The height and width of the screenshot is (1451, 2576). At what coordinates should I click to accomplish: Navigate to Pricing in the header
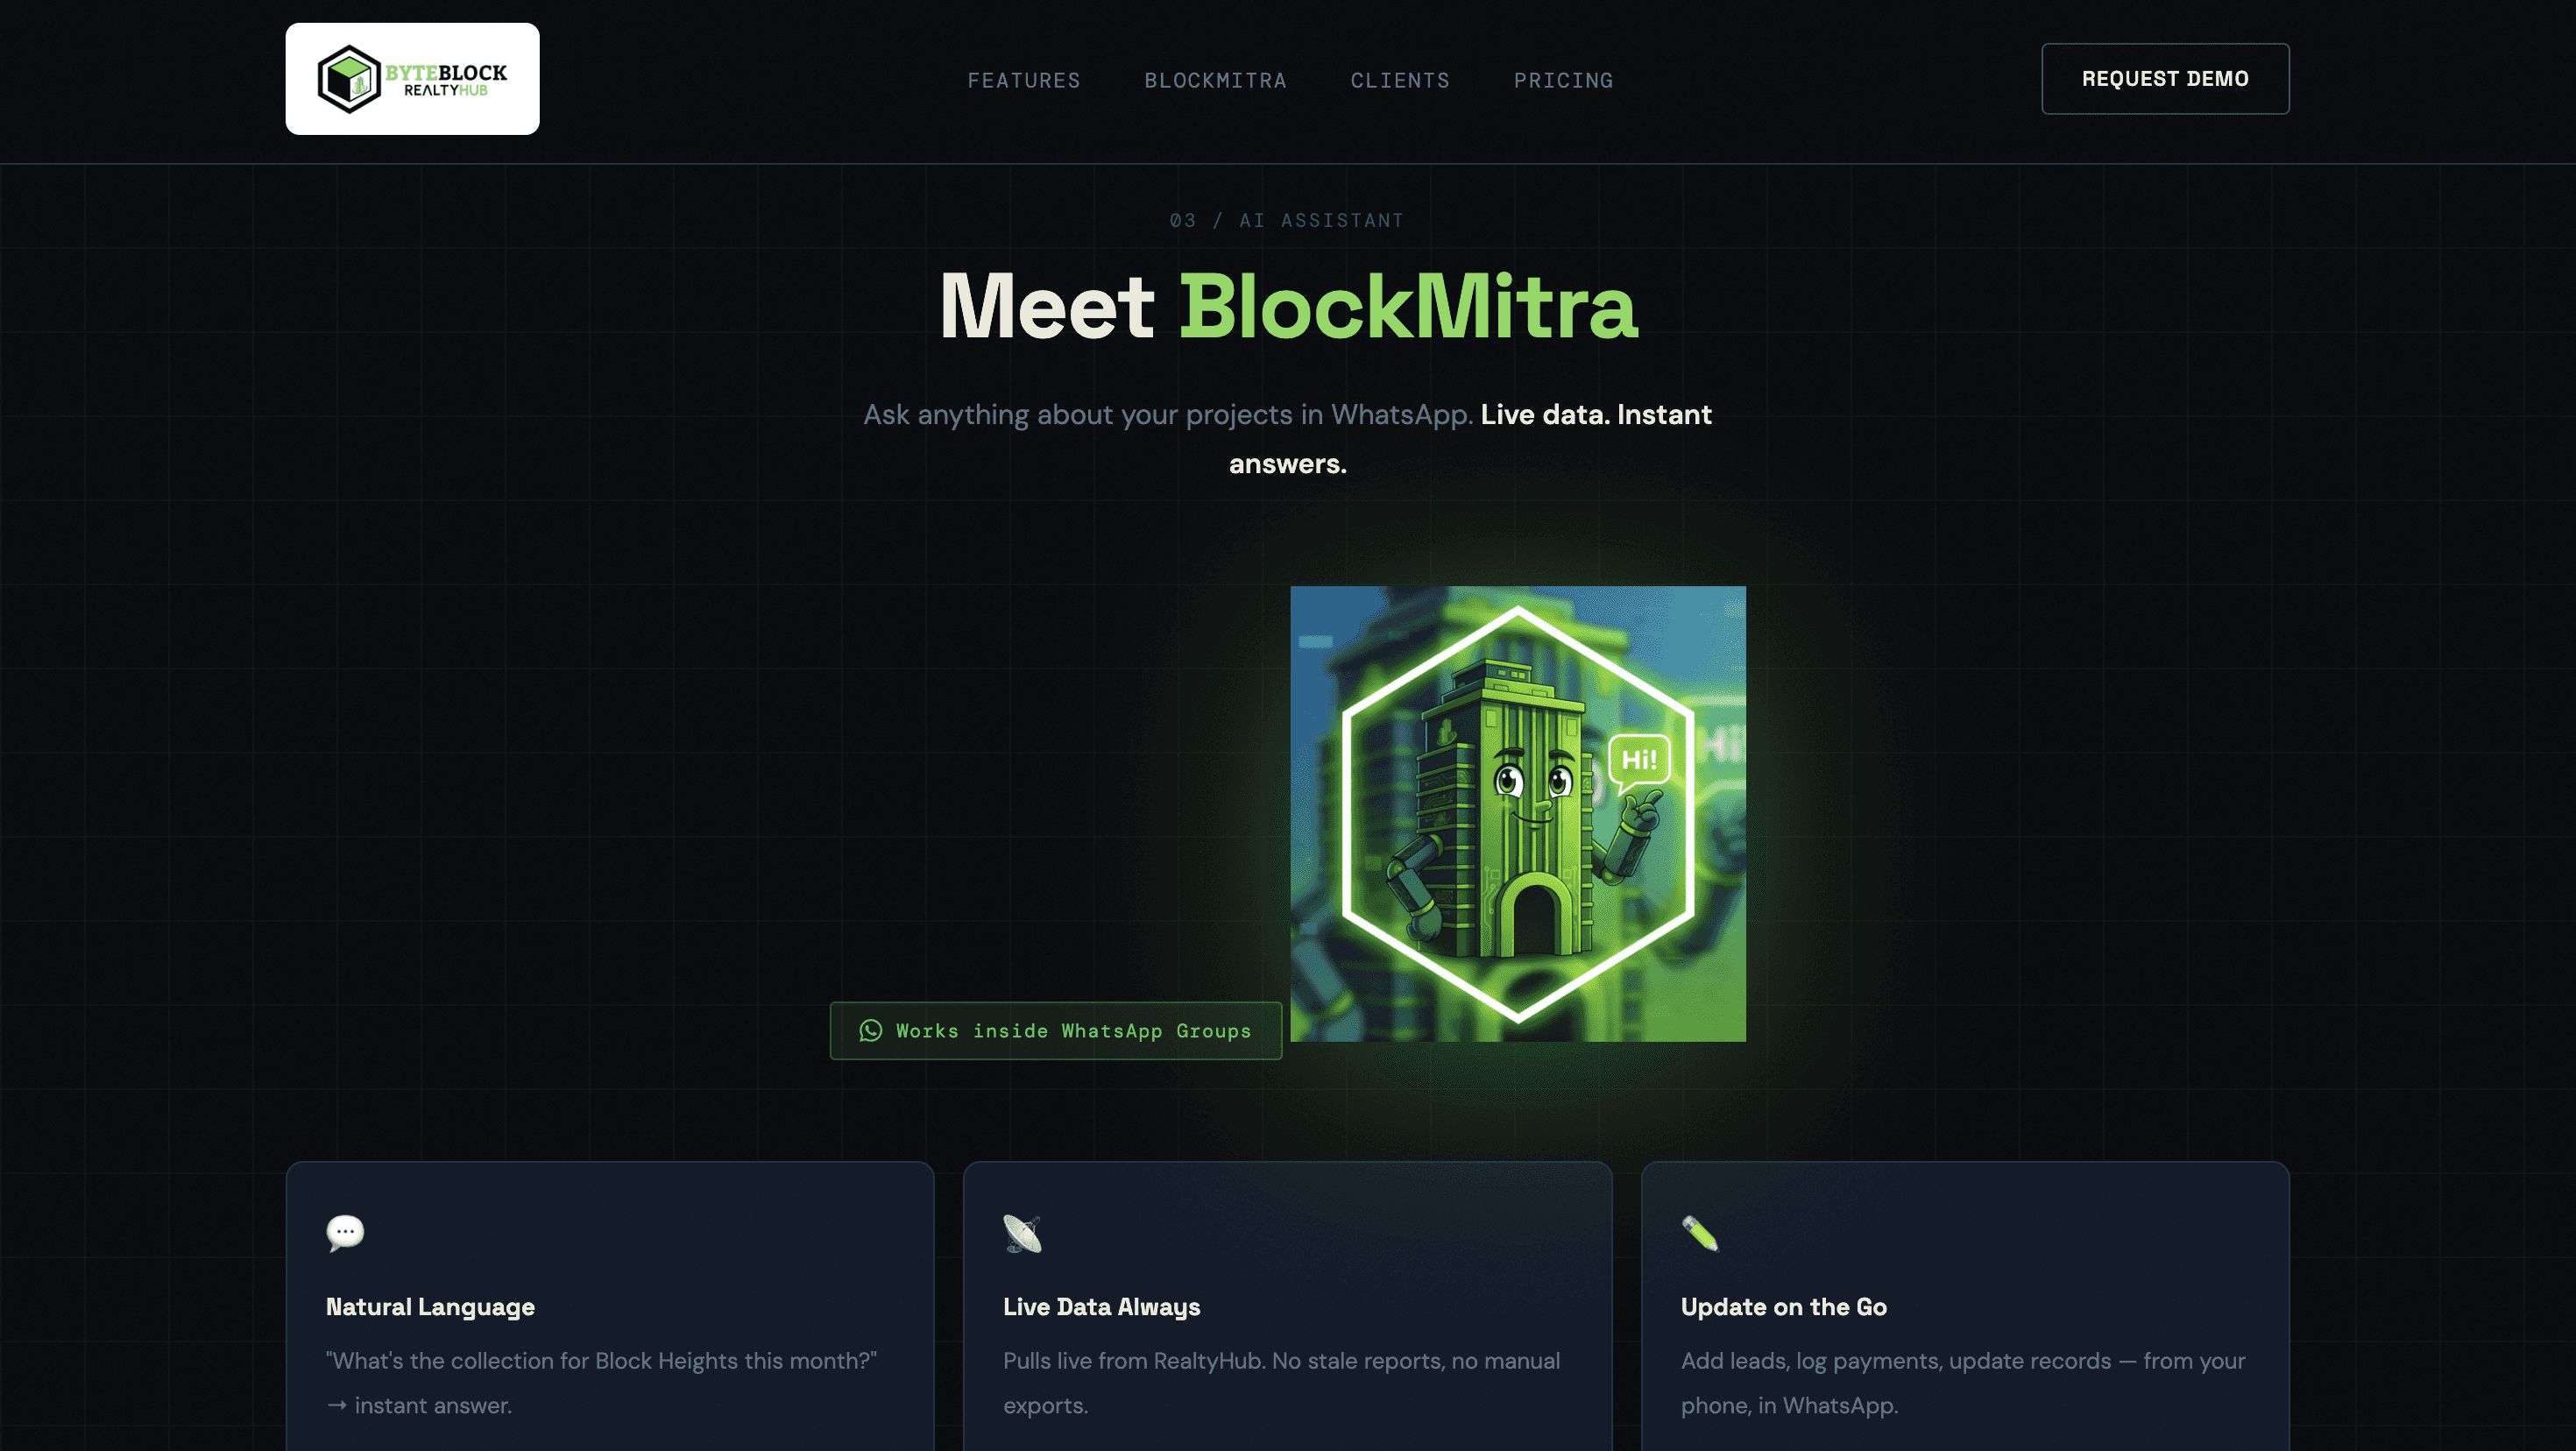coord(1563,80)
